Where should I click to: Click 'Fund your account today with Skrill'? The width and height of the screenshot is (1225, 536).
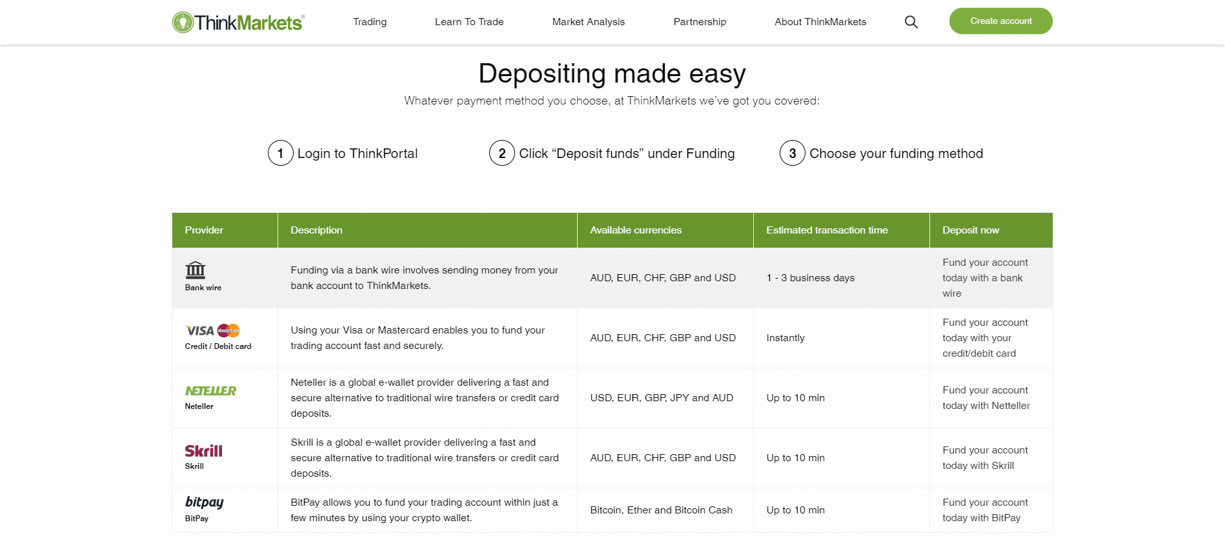[985, 458]
